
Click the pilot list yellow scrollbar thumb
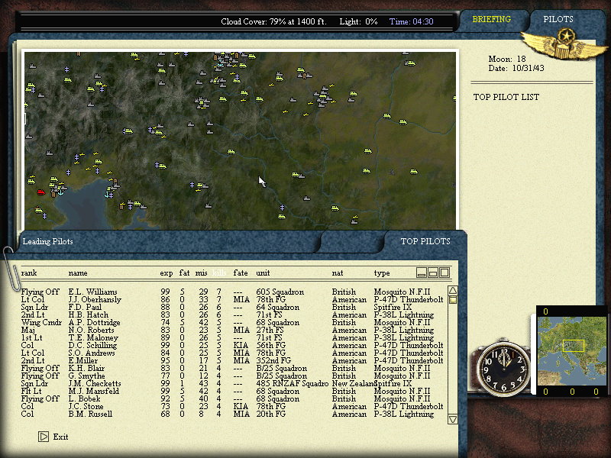click(x=453, y=300)
